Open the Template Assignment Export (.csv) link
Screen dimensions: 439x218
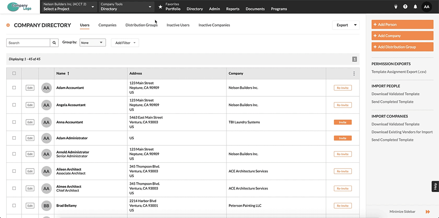click(x=399, y=72)
